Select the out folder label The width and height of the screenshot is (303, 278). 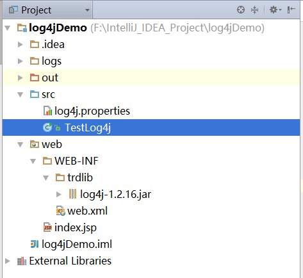[50, 78]
